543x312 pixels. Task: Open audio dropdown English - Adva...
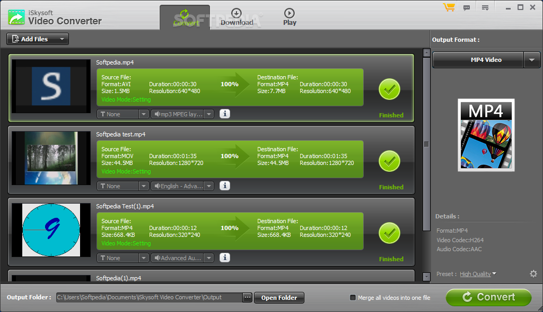(x=209, y=186)
